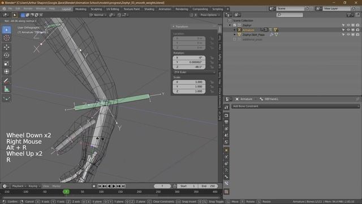Click the End frame field
Image resolution: width=362 pixels, height=204 pixels.
(208, 186)
